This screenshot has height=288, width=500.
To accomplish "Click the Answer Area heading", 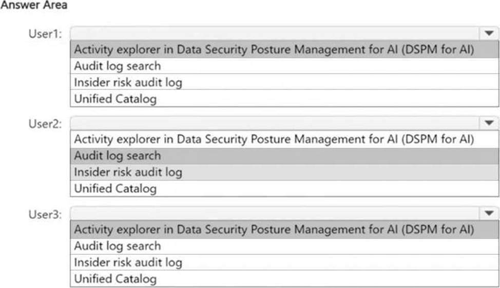I will click(34, 5).
